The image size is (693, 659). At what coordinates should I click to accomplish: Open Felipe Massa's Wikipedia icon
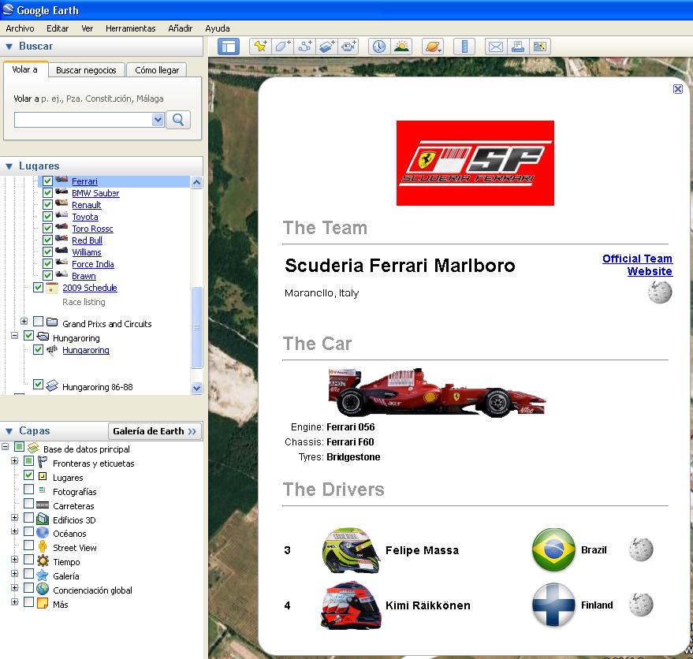point(641,549)
